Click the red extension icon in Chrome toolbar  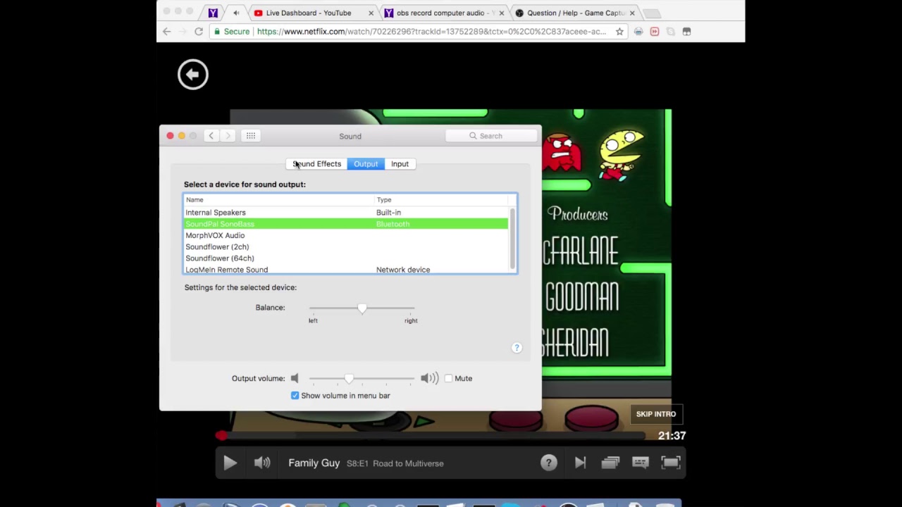pos(655,32)
